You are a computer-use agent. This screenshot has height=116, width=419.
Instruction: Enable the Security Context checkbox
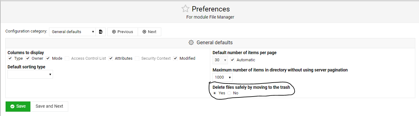(137, 58)
